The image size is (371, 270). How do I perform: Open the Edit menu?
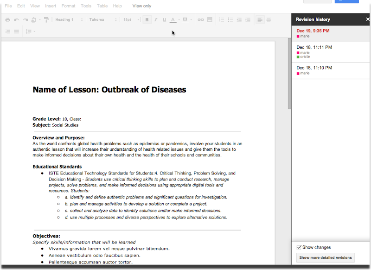tap(21, 6)
